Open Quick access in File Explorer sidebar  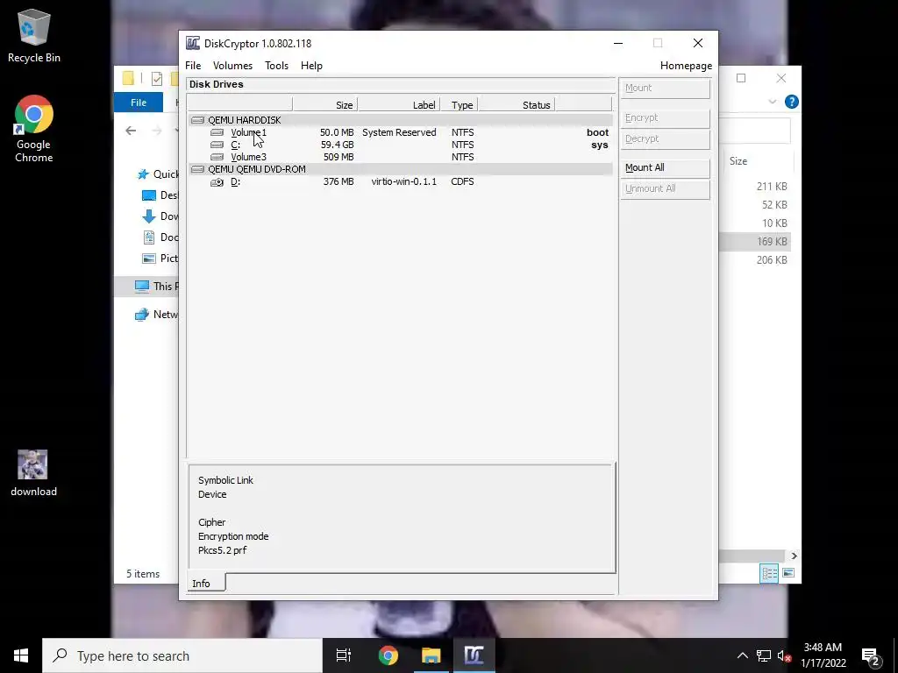(x=158, y=174)
